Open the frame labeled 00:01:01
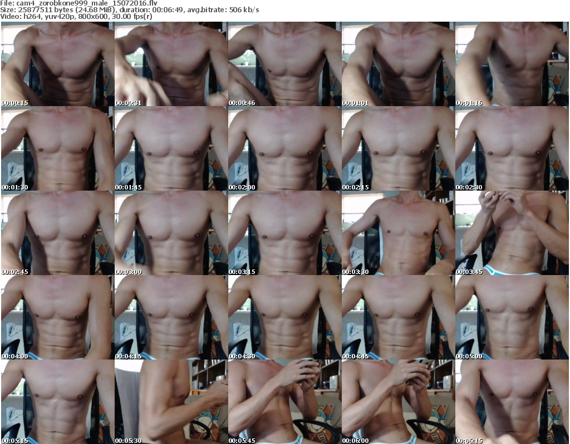 tap(398, 64)
